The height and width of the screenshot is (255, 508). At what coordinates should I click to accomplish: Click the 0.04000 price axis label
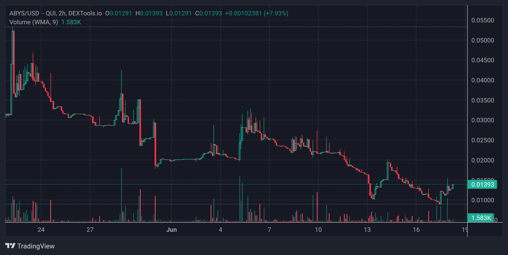(x=483, y=80)
